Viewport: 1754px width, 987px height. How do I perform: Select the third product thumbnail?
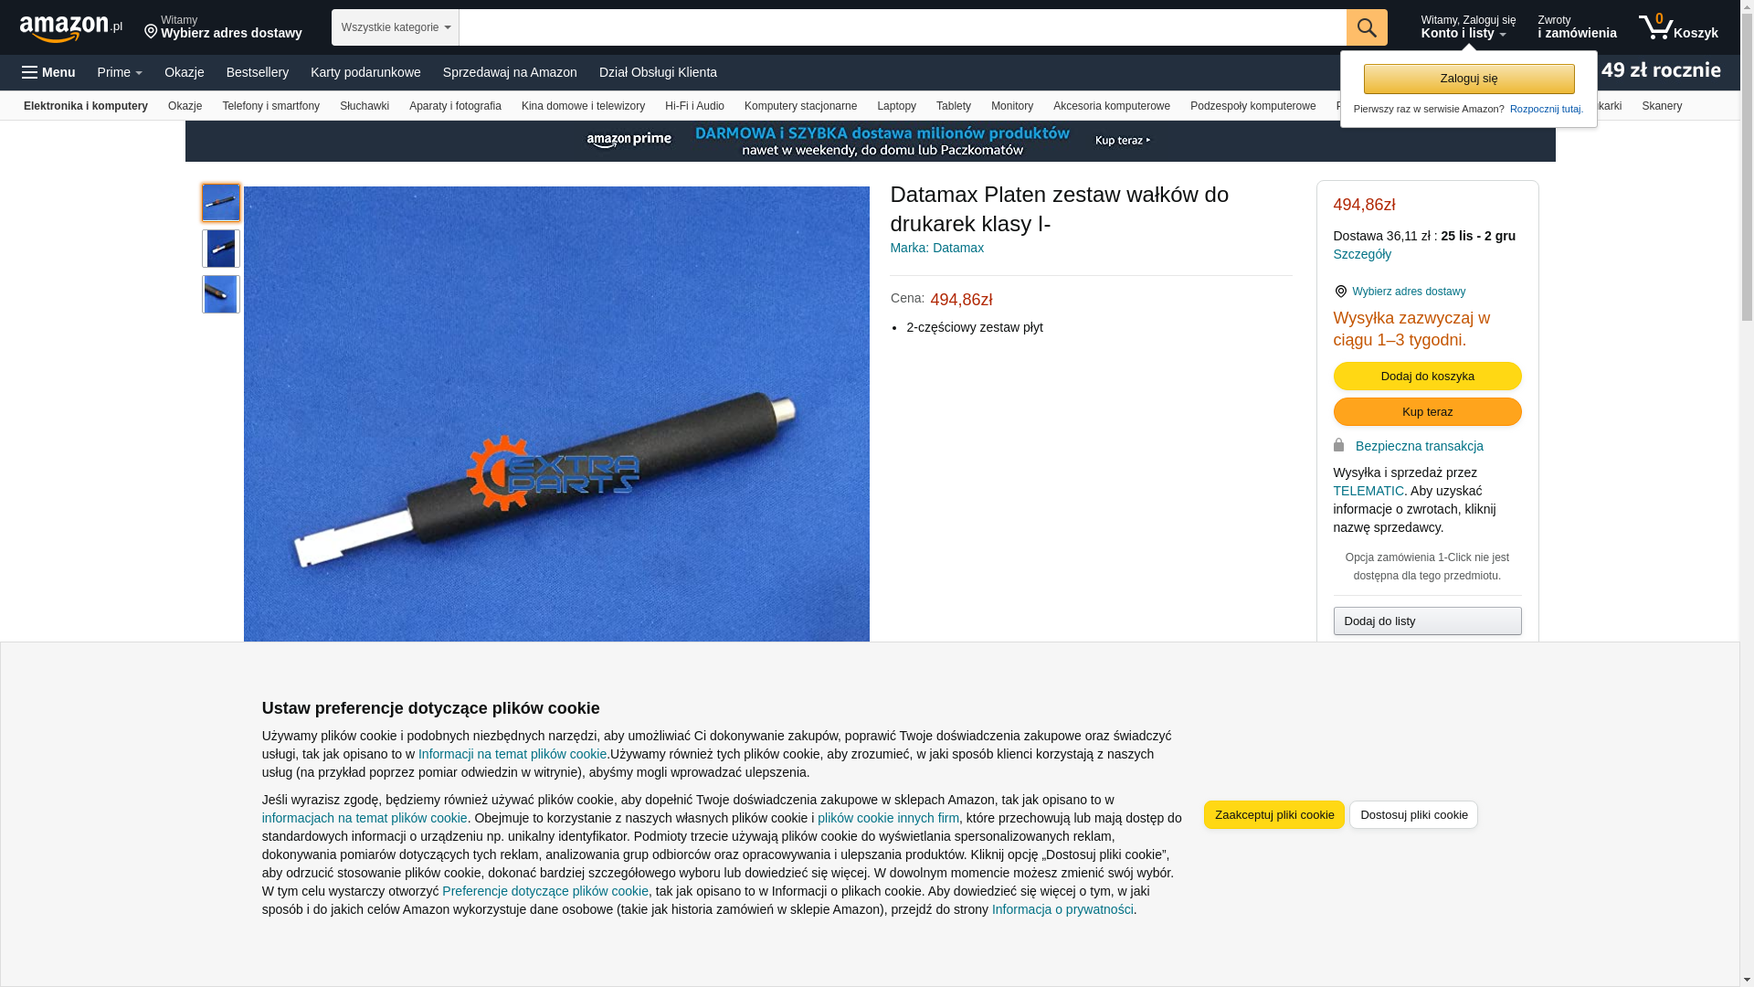click(x=221, y=294)
